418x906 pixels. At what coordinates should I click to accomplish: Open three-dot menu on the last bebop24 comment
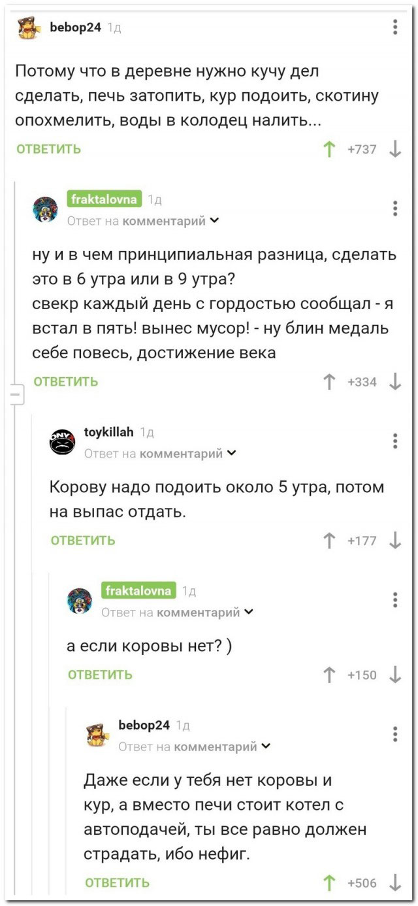[394, 734]
